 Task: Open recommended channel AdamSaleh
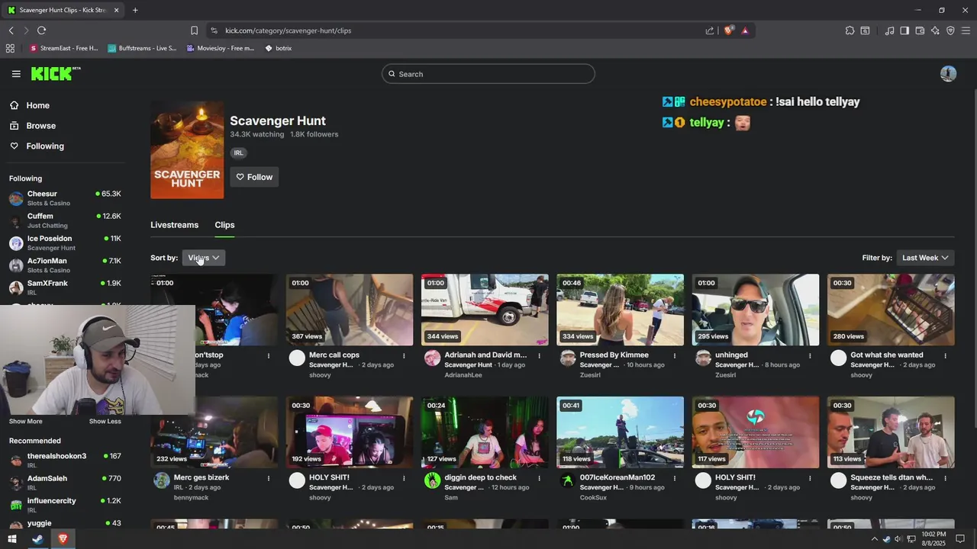point(65,483)
